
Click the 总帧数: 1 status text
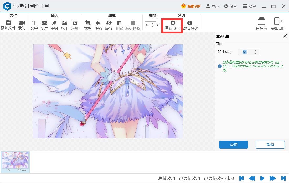167,178
